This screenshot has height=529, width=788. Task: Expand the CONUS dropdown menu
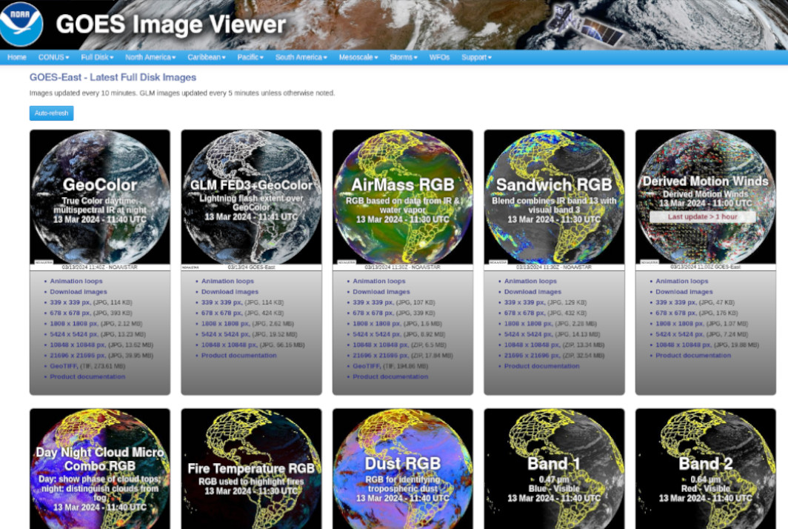[x=53, y=57]
